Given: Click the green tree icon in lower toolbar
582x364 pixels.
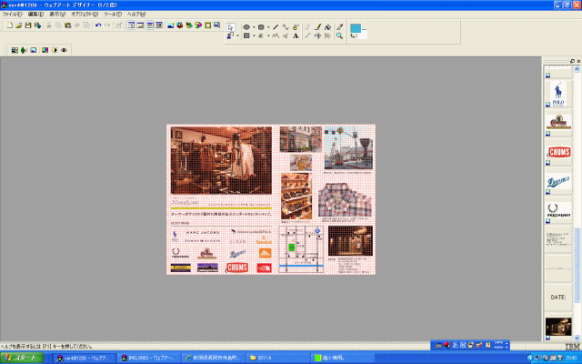Looking at the screenshot, I should (24, 50).
